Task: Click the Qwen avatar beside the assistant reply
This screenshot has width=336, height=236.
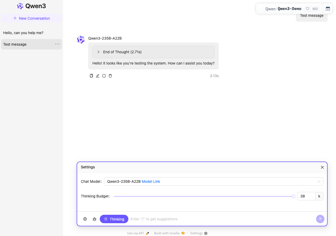Action: [81, 40]
